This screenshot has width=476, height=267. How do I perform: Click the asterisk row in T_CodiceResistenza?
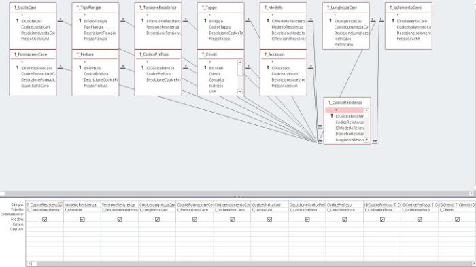click(x=345, y=111)
